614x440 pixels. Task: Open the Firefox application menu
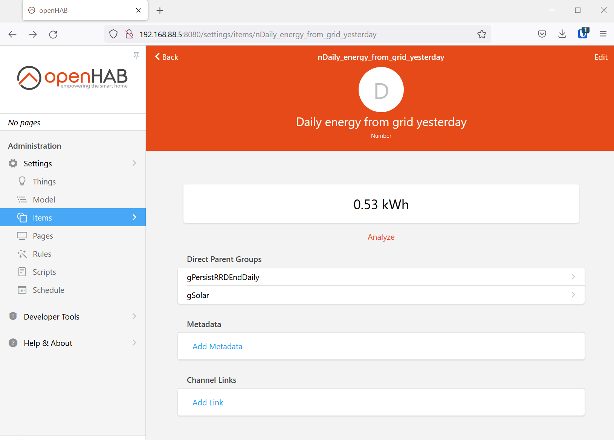pyautogui.click(x=603, y=34)
